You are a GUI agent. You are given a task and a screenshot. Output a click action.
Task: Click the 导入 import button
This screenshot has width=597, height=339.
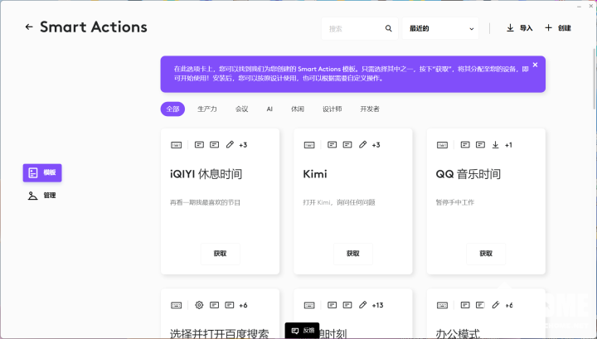click(x=519, y=28)
